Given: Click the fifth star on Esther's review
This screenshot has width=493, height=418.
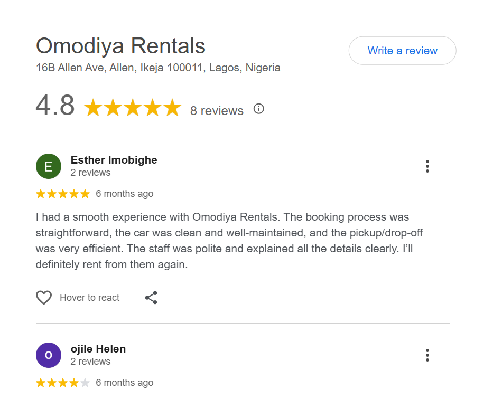Looking at the screenshot, I should (85, 194).
